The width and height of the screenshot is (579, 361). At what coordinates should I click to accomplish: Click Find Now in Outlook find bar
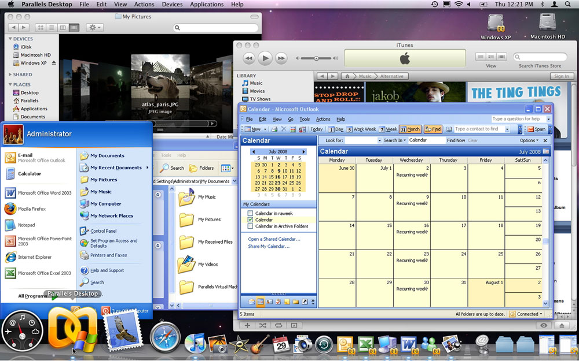(456, 140)
